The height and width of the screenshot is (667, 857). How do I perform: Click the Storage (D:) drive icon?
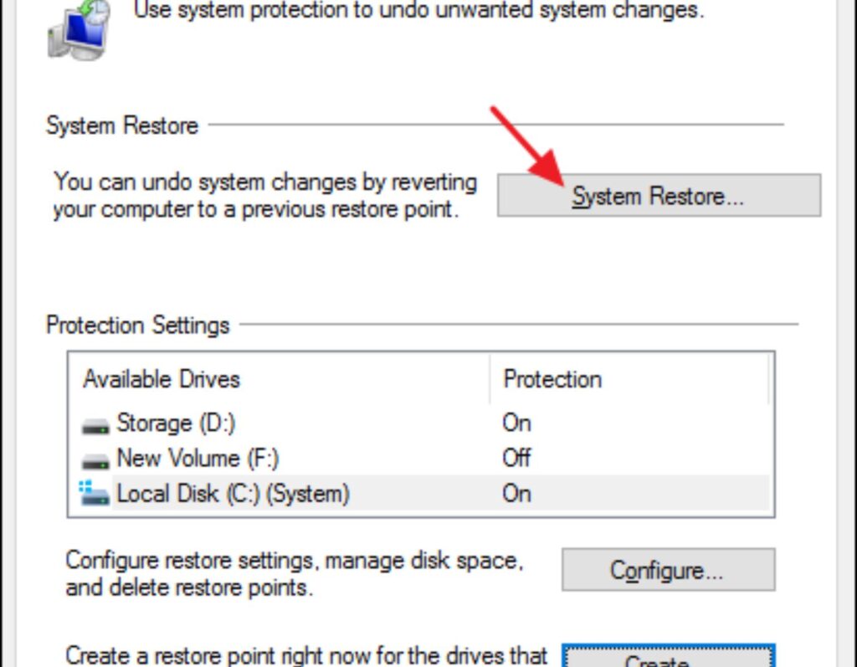coord(95,425)
